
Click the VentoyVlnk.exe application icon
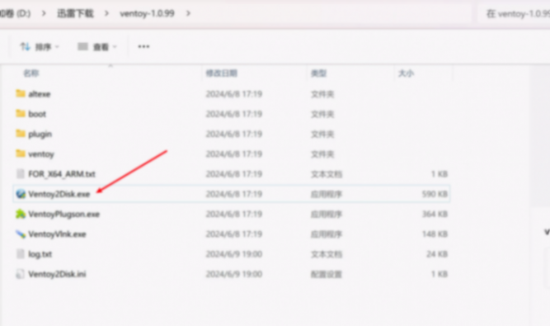click(x=21, y=234)
